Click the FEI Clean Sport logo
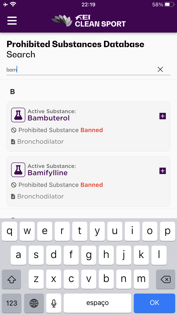This screenshot has width=177, height=315. tap(88, 21)
